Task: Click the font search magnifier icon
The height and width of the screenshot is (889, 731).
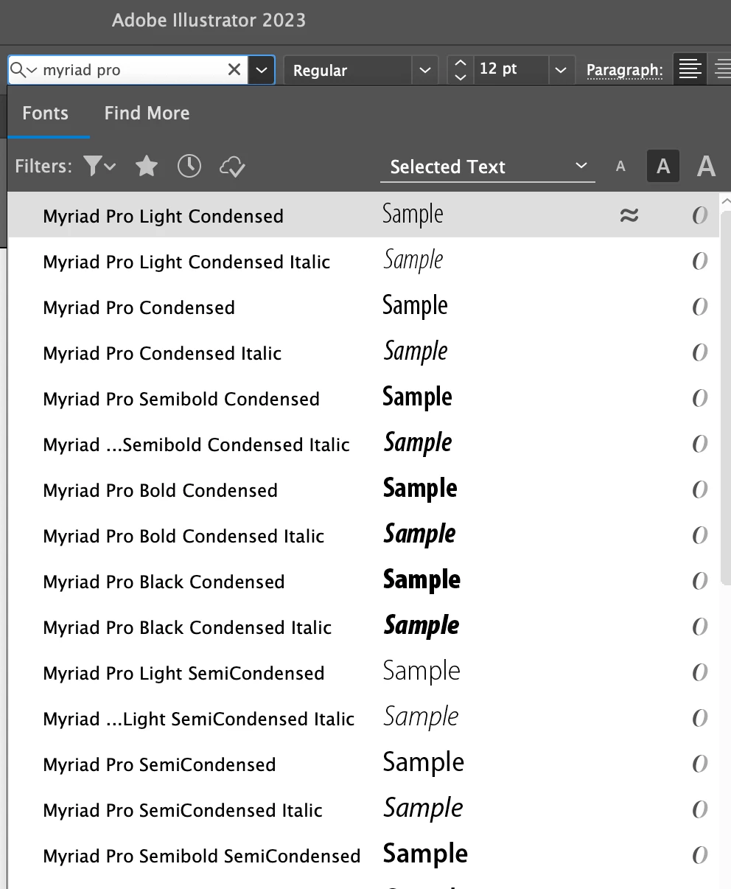Action: 18,70
